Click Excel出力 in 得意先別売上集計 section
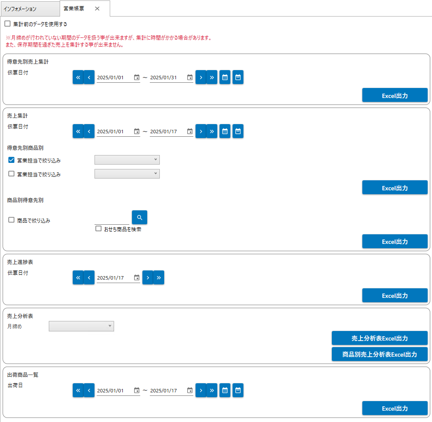This screenshot has height=422, width=432. pos(395,95)
